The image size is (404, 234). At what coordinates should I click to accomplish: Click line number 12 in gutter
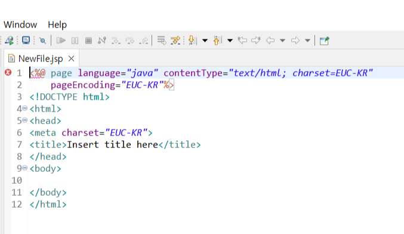pyautogui.click(x=17, y=204)
